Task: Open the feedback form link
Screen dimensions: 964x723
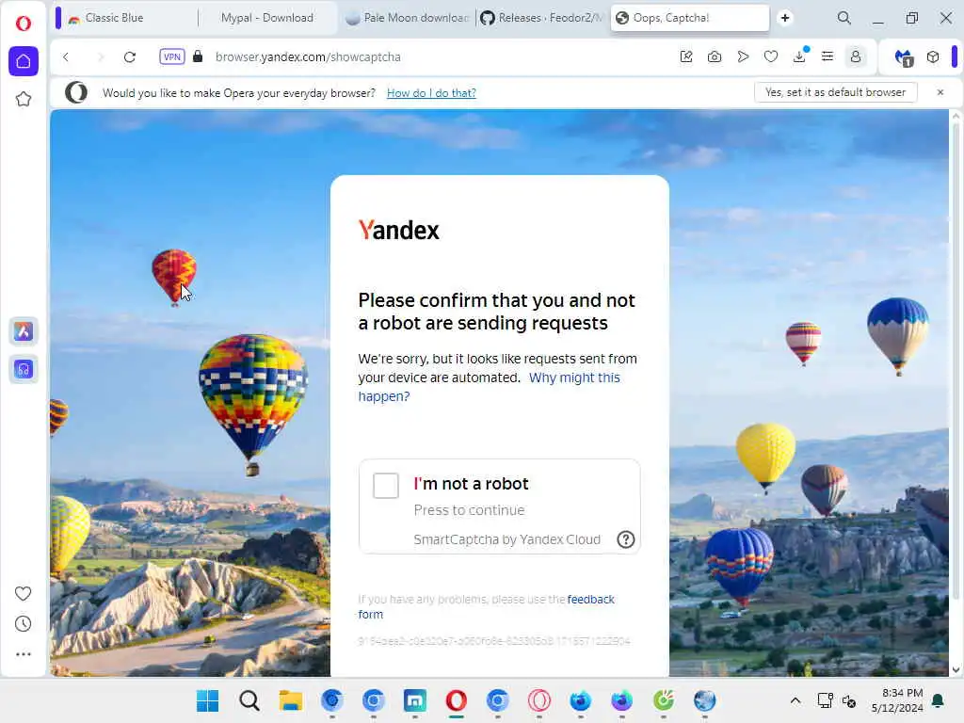Action: (487, 607)
